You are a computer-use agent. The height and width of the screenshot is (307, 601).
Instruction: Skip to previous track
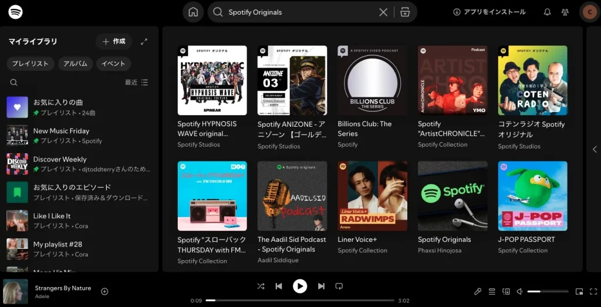click(279, 286)
